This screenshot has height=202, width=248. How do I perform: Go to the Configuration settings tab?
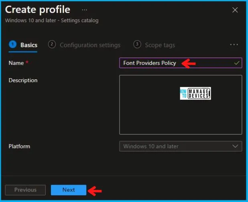pyautogui.click(x=90, y=45)
